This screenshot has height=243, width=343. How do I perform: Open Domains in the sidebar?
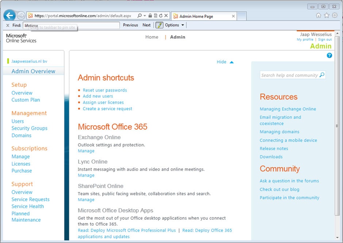tap(21, 136)
